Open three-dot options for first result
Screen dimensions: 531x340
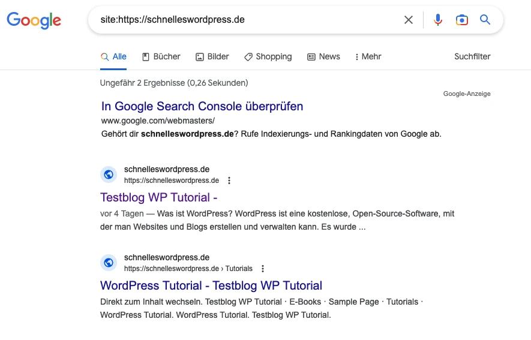pyautogui.click(x=229, y=180)
